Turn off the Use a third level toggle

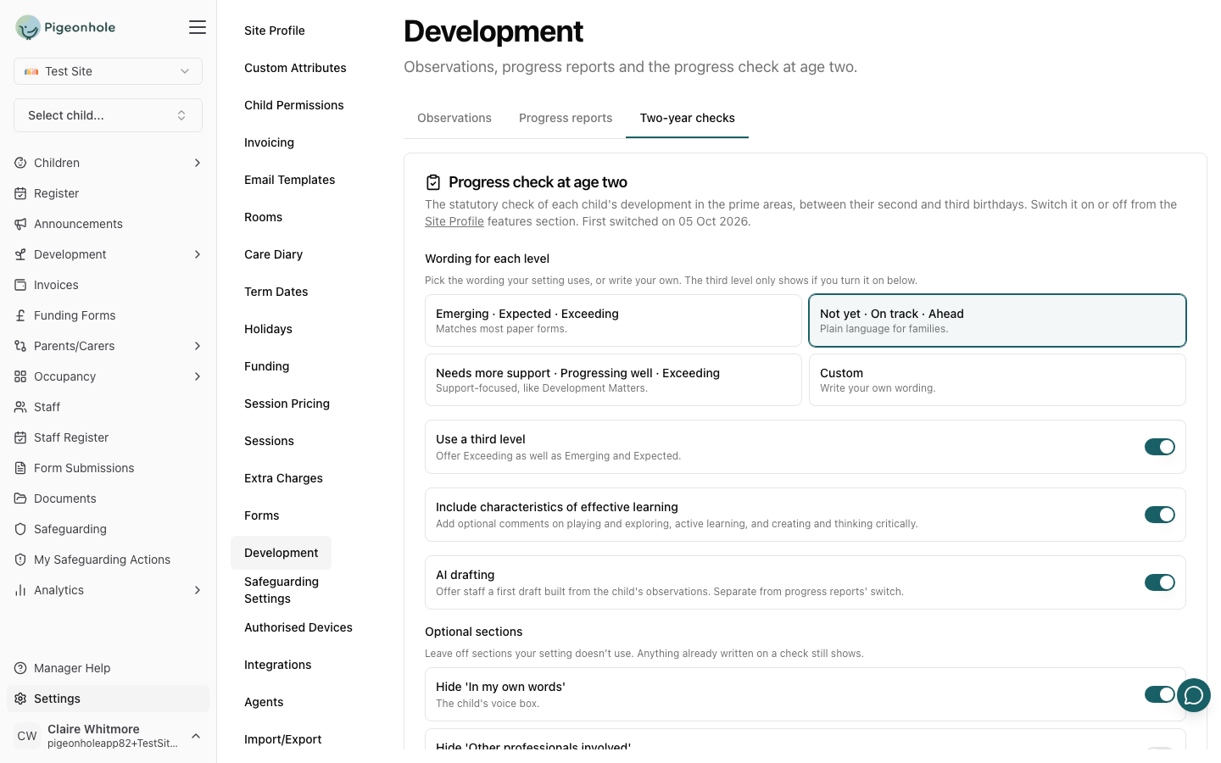pos(1160,447)
